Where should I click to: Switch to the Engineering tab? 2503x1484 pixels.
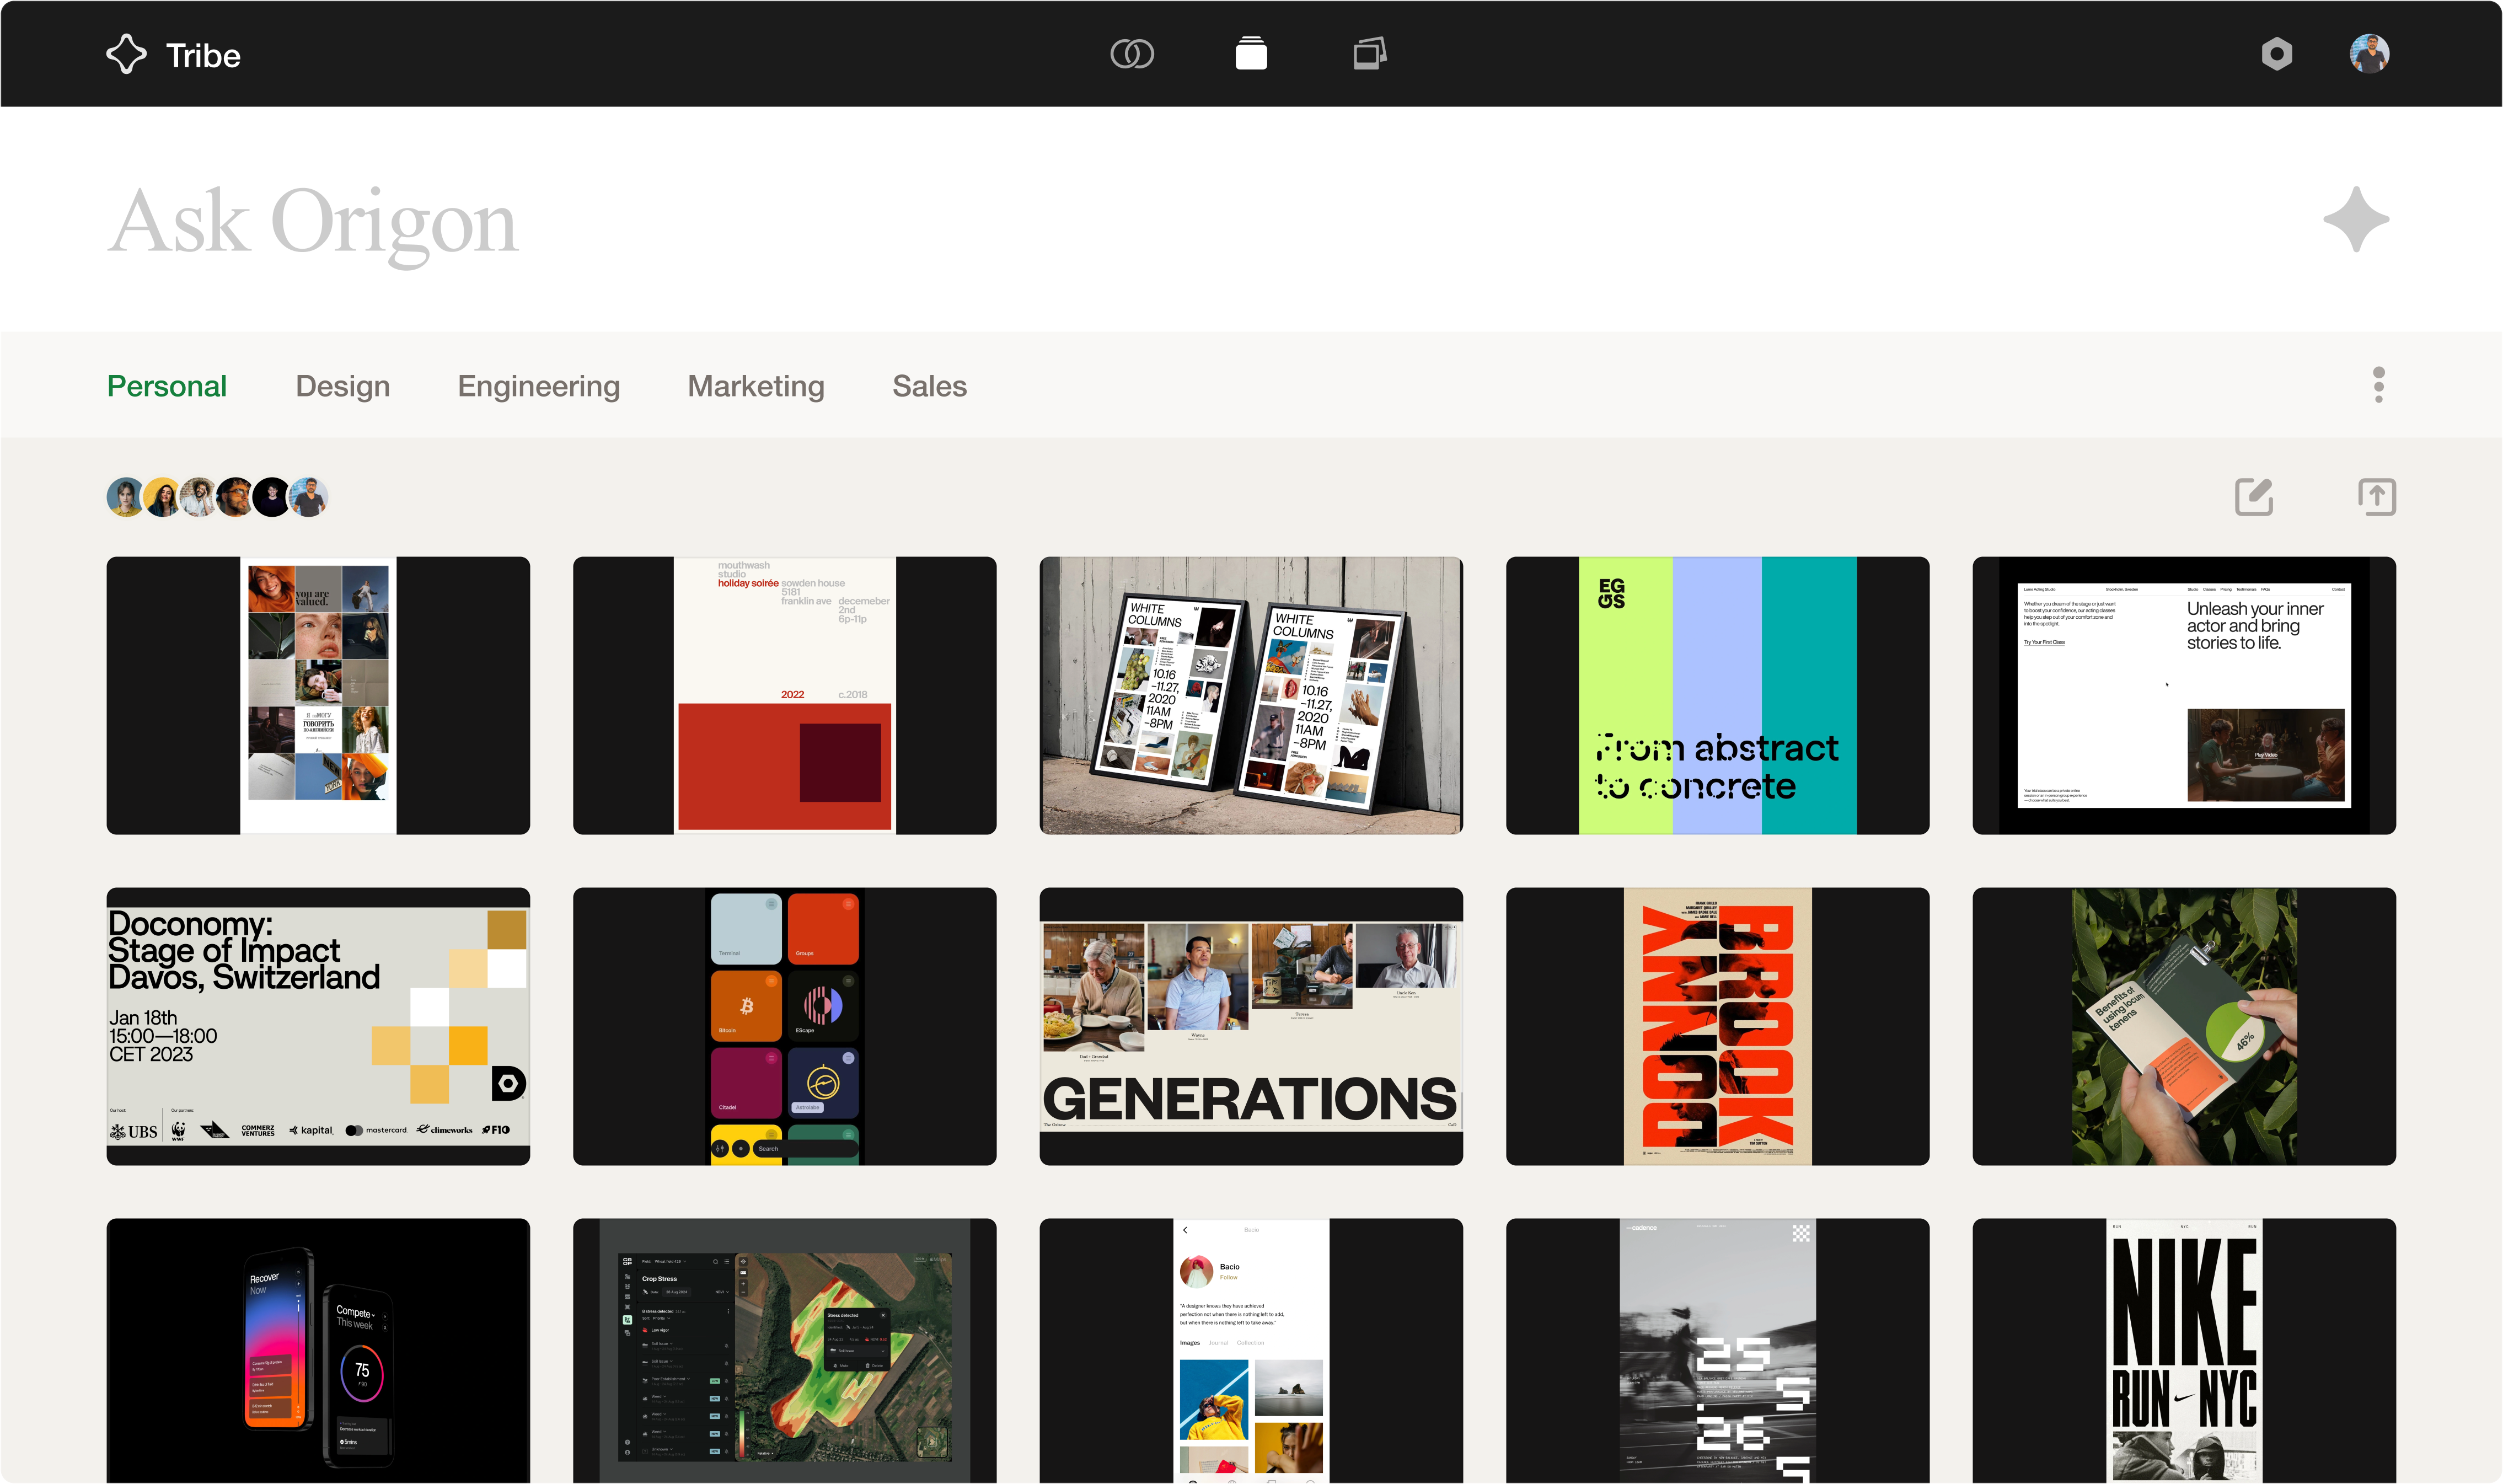pyautogui.click(x=538, y=386)
